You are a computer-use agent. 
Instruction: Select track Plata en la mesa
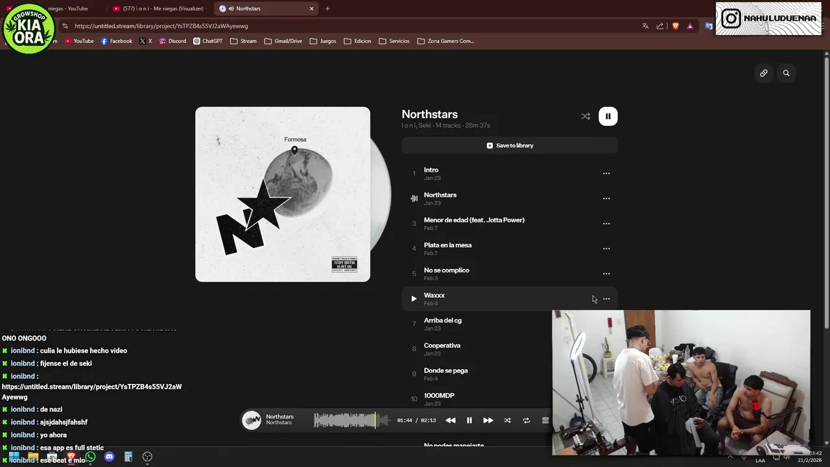[x=510, y=248]
